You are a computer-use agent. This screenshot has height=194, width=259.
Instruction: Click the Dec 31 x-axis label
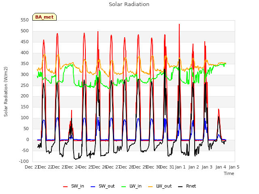click(167, 167)
